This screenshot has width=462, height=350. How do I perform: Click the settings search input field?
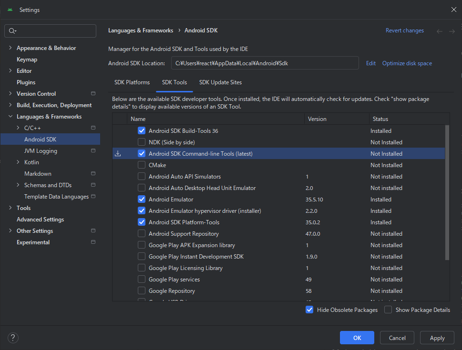click(x=51, y=31)
